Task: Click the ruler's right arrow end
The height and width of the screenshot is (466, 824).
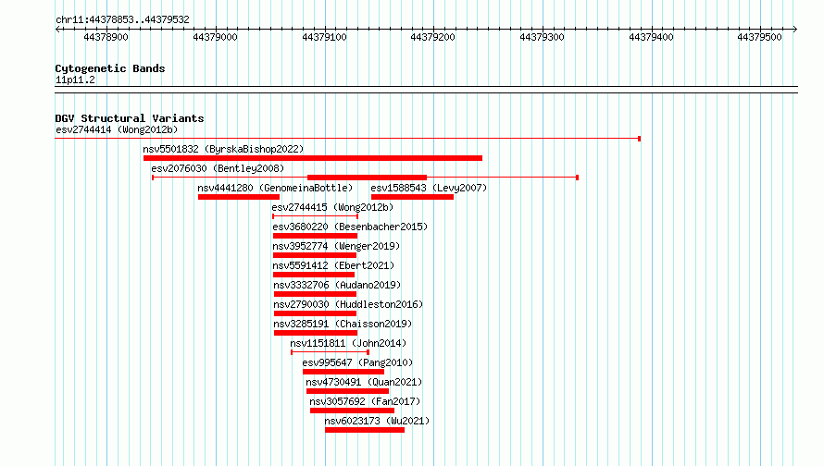Action: pyautogui.click(x=795, y=29)
